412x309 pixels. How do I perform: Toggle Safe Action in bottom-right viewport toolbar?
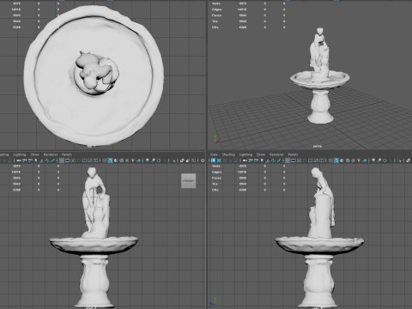[x=316, y=161]
